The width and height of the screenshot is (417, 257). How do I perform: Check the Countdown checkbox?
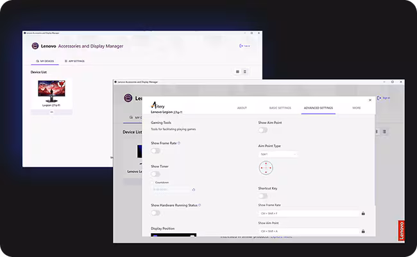(x=153, y=182)
